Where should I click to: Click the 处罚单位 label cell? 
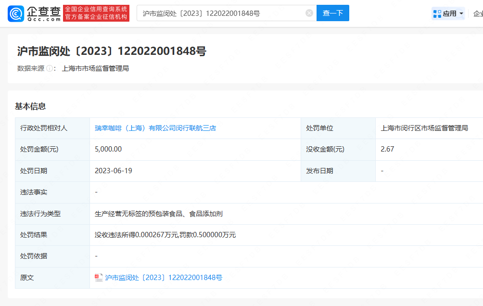pyautogui.click(x=338, y=128)
